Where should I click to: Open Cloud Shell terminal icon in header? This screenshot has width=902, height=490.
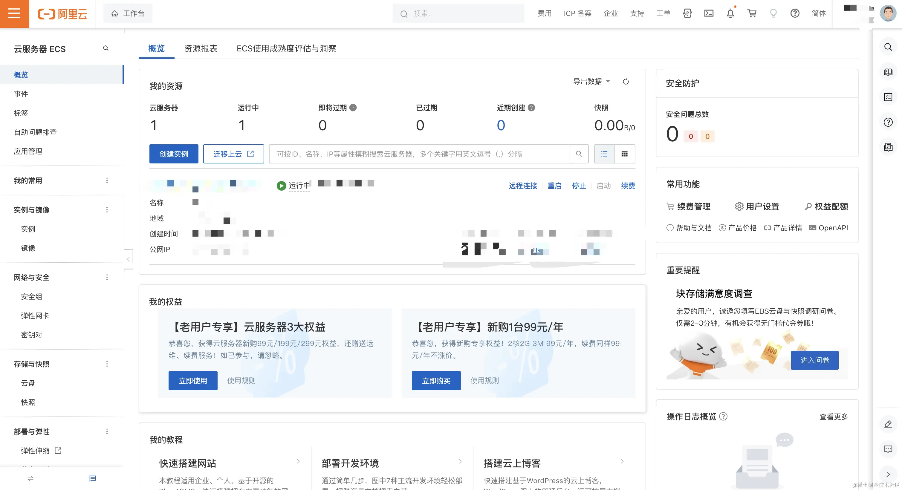coord(709,13)
